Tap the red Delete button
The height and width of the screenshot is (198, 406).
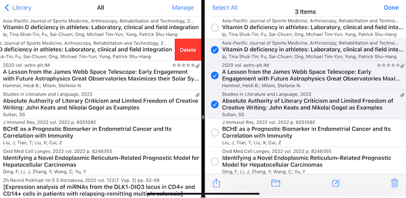tap(188, 50)
